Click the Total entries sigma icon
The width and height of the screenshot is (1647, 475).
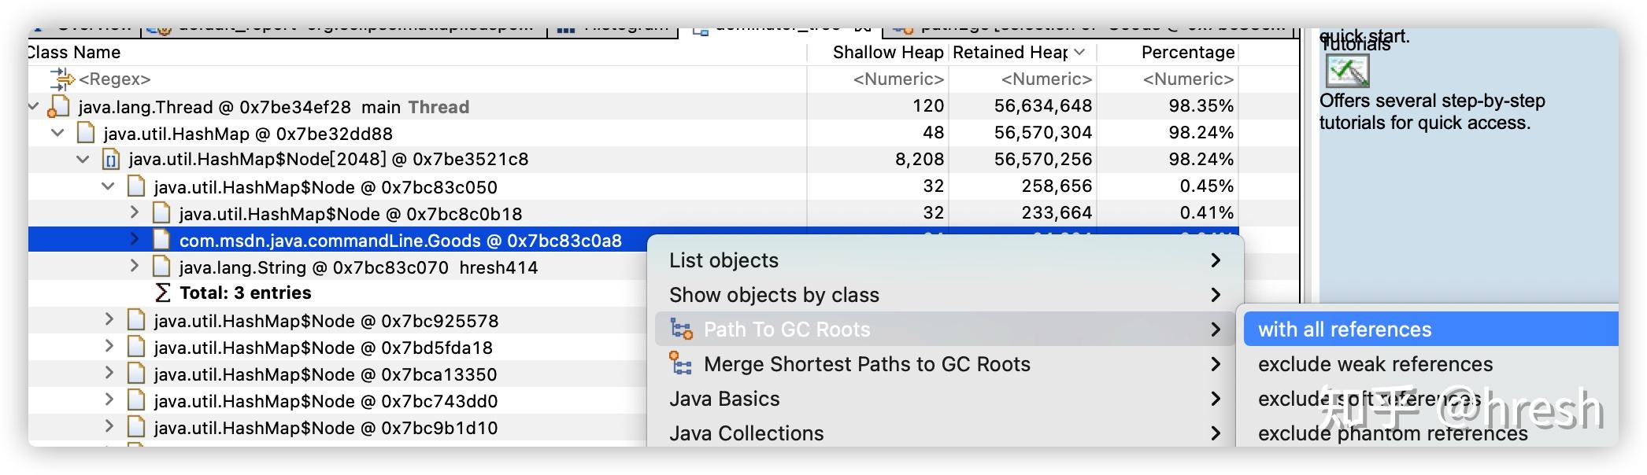point(162,293)
